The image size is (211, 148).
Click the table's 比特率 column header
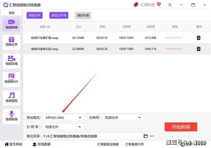(151, 27)
